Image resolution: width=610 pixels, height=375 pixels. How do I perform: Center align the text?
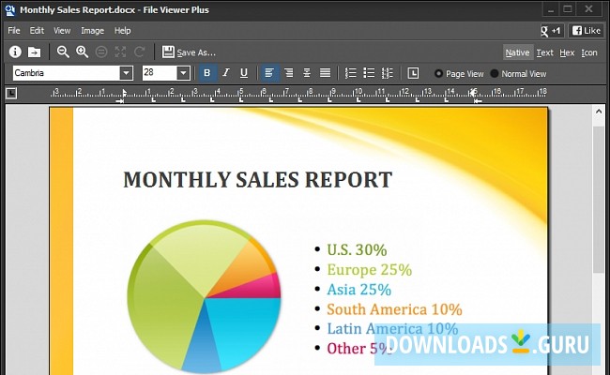coord(307,73)
